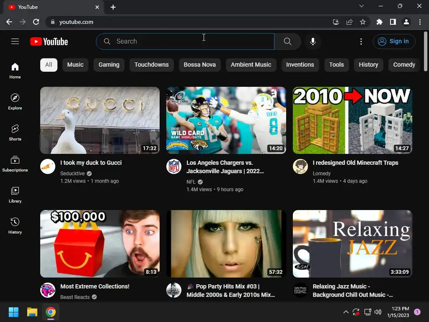Click the NFL Wild Card thumbnail
Viewport: 429px width, 322px height.
[226, 120]
